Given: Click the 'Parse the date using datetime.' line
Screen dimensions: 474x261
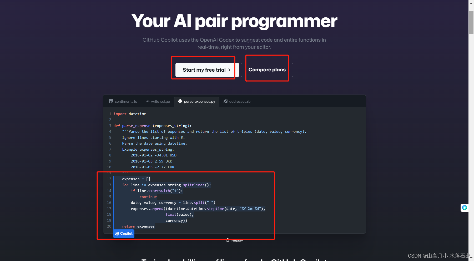Looking at the screenshot, I should 154,143.
